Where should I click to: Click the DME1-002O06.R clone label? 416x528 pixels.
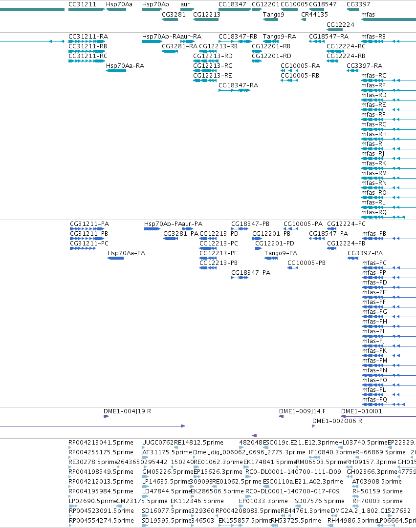[337, 421]
